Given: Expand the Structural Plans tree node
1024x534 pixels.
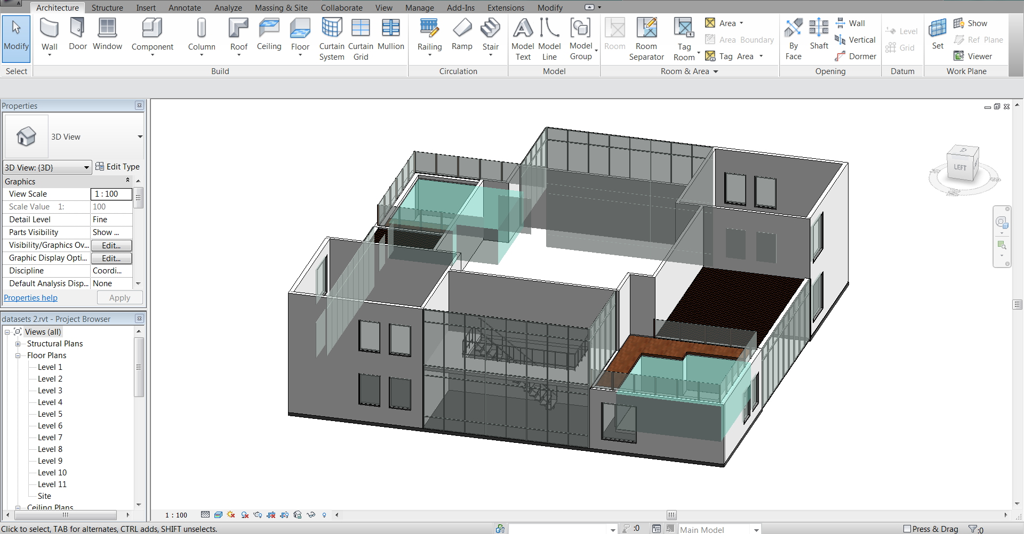Looking at the screenshot, I should click(x=18, y=344).
